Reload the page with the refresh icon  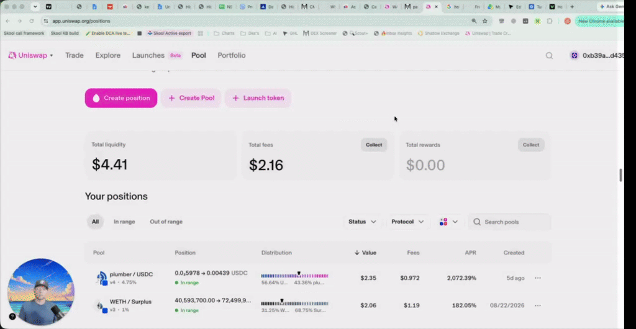[32, 21]
